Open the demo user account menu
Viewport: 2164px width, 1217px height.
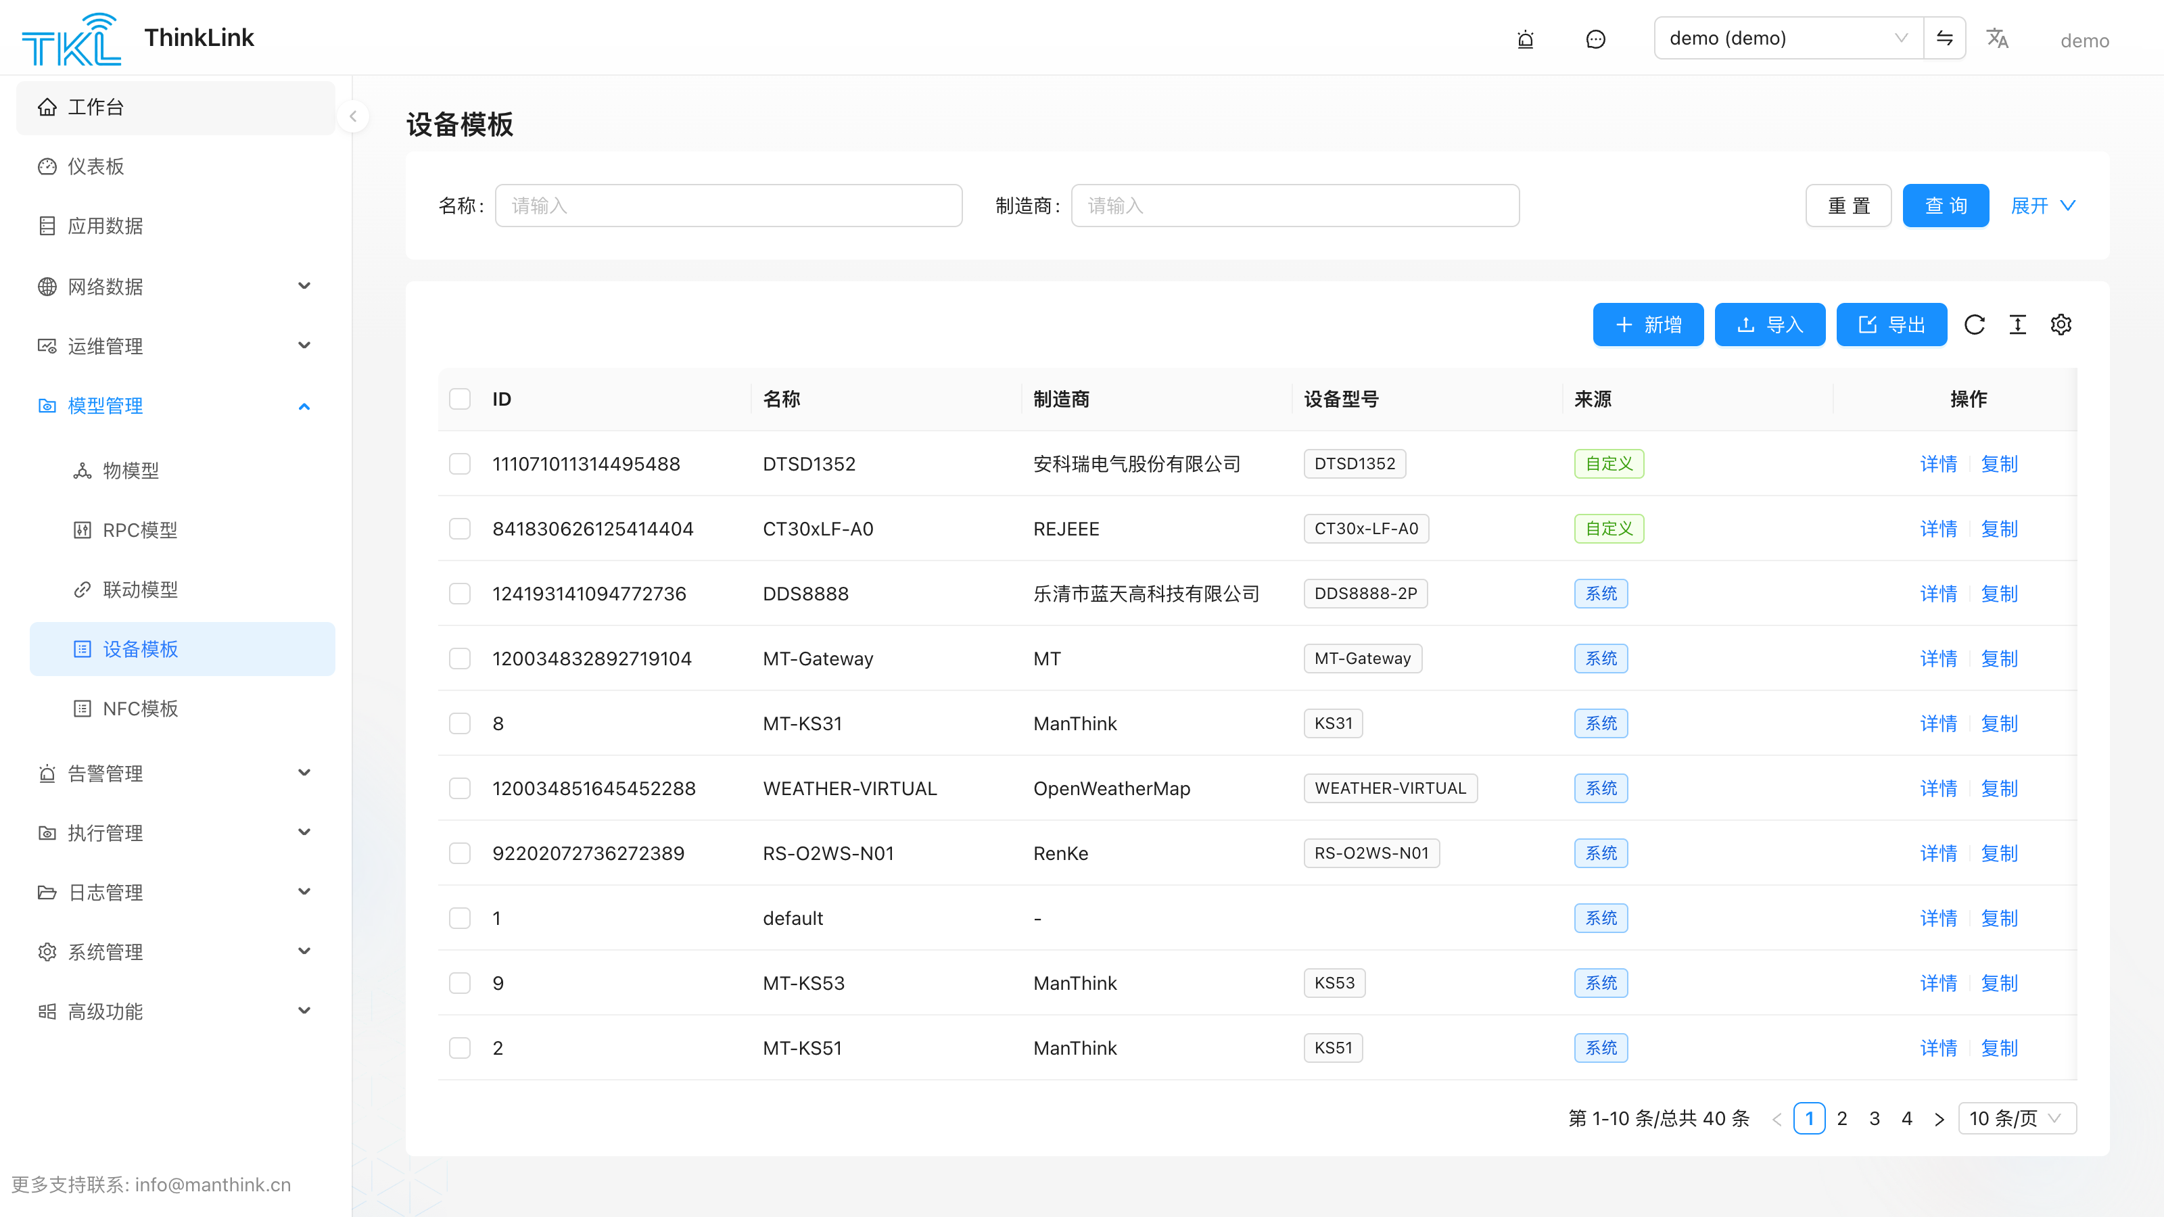[2085, 41]
